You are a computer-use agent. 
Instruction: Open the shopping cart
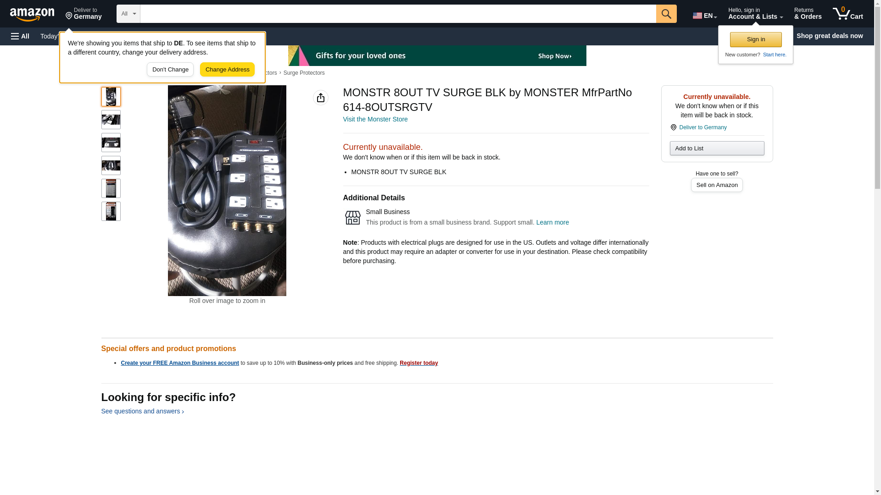(x=848, y=14)
